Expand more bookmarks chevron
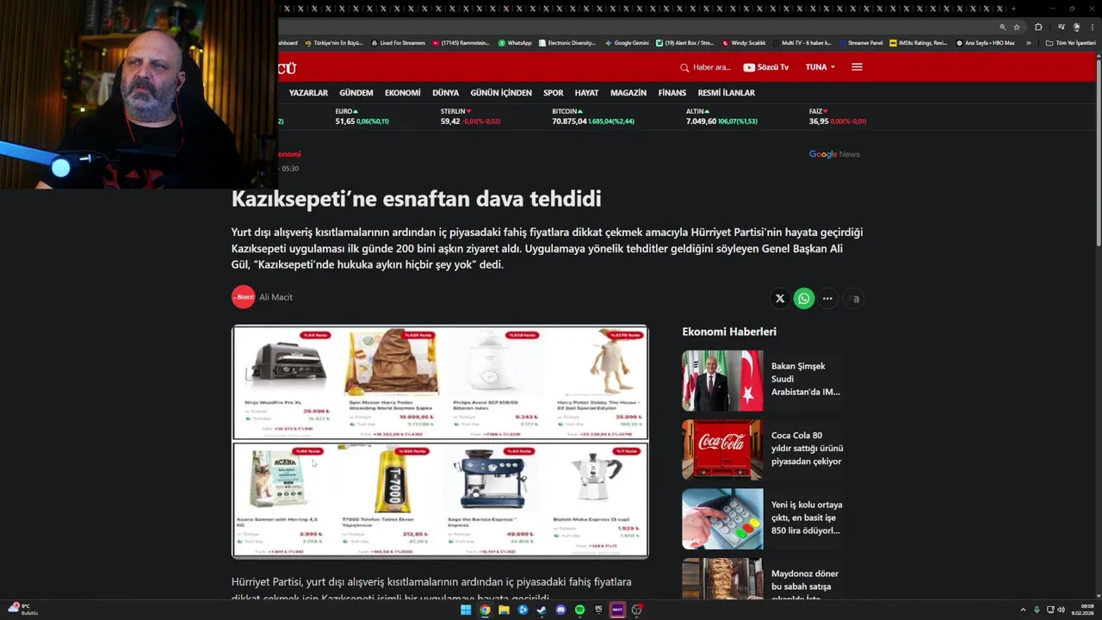The image size is (1102, 620). pyautogui.click(x=1028, y=43)
